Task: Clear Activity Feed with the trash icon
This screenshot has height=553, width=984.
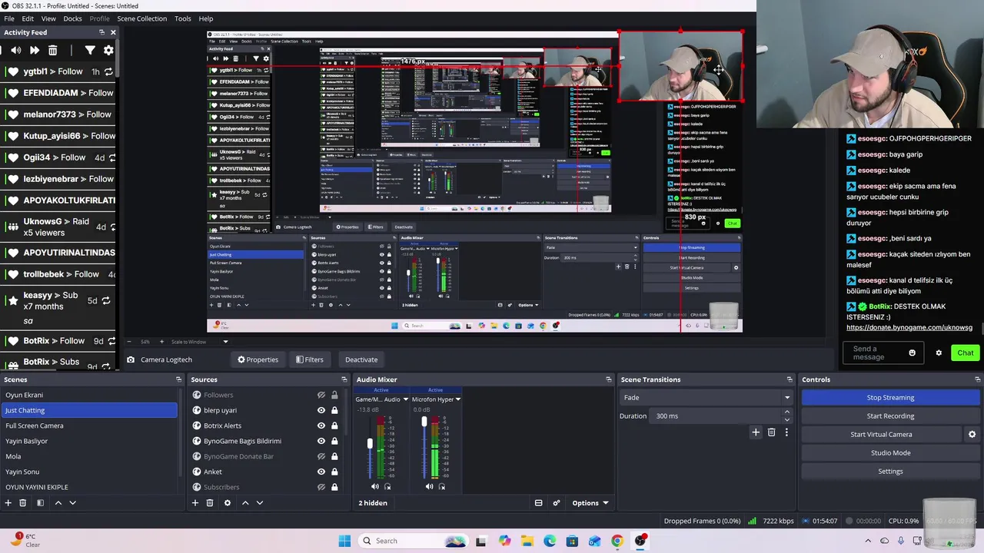Action: (x=52, y=50)
